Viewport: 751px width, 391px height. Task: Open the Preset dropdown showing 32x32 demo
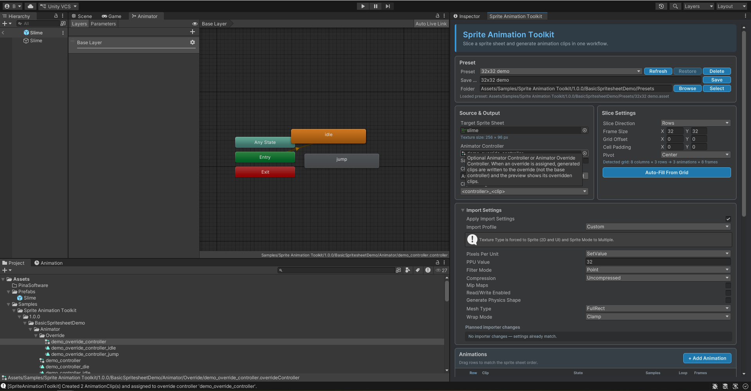[561, 71]
